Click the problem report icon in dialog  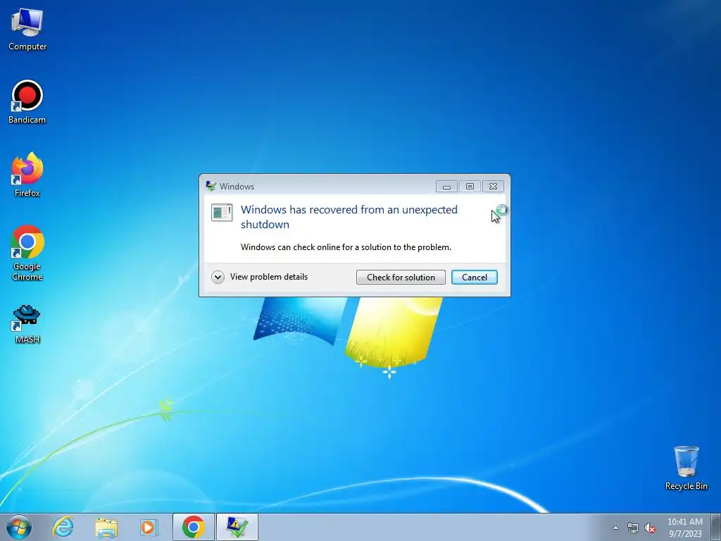click(222, 213)
